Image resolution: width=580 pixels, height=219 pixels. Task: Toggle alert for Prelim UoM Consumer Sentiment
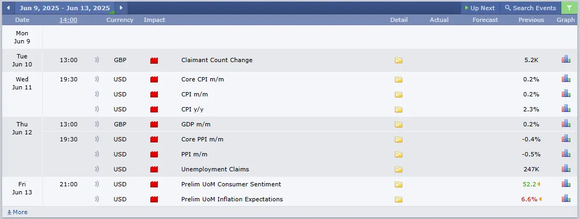click(x=97, y=184)
